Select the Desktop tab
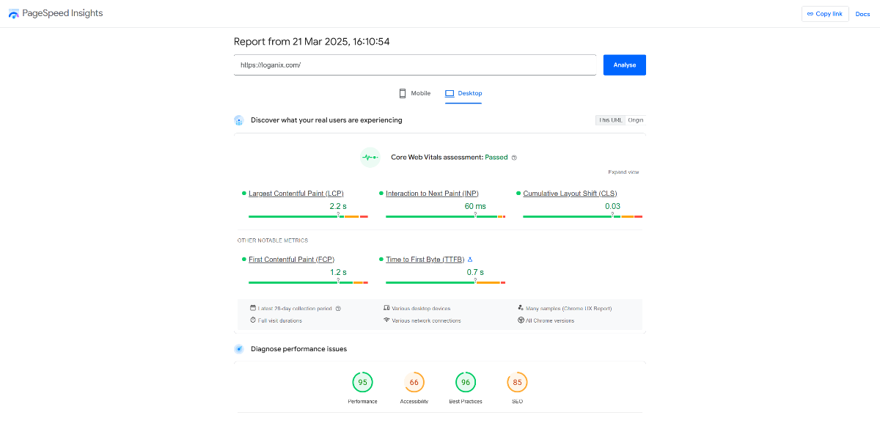 [463, 93]
